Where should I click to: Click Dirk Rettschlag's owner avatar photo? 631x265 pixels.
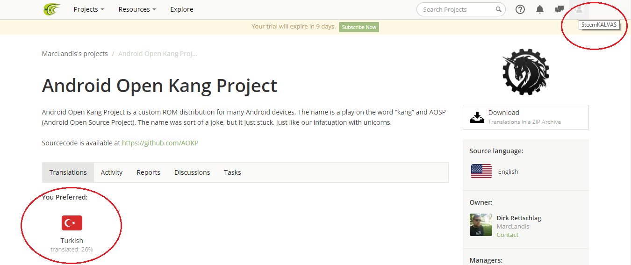click(x=481, y=225)
